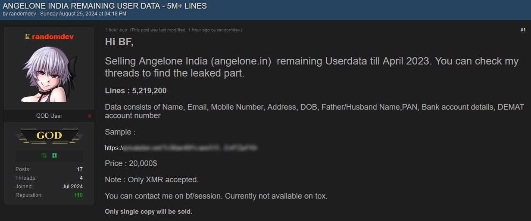Click the "1 hour ago" post timestamp
This screenshot has width=531, height=221.
(116, 30)
